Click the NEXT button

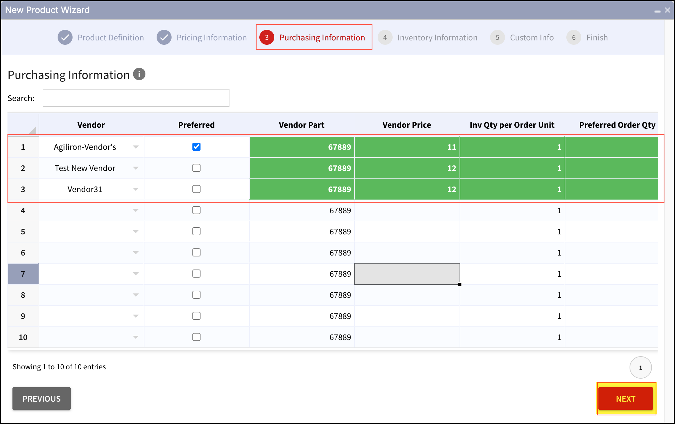point(626,399)
